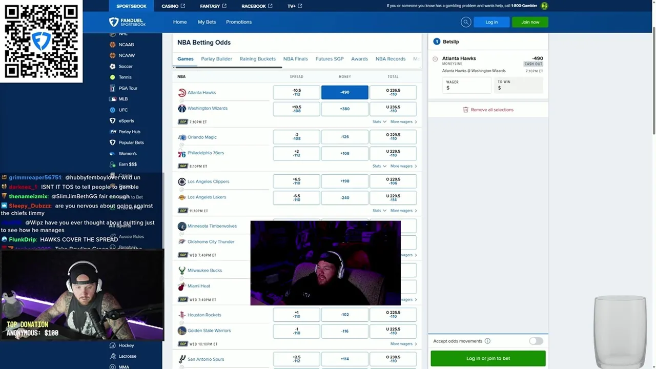Screen dimensions: 656x369
Task: Select Los Angeles Lakers -240 moneyline
Action: [344, 197]
